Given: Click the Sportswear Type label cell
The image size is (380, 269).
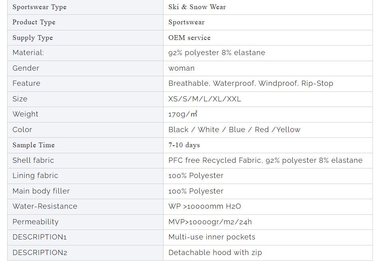Looking at the screenshot, I should pyautogui.click(x=85, y=7).
